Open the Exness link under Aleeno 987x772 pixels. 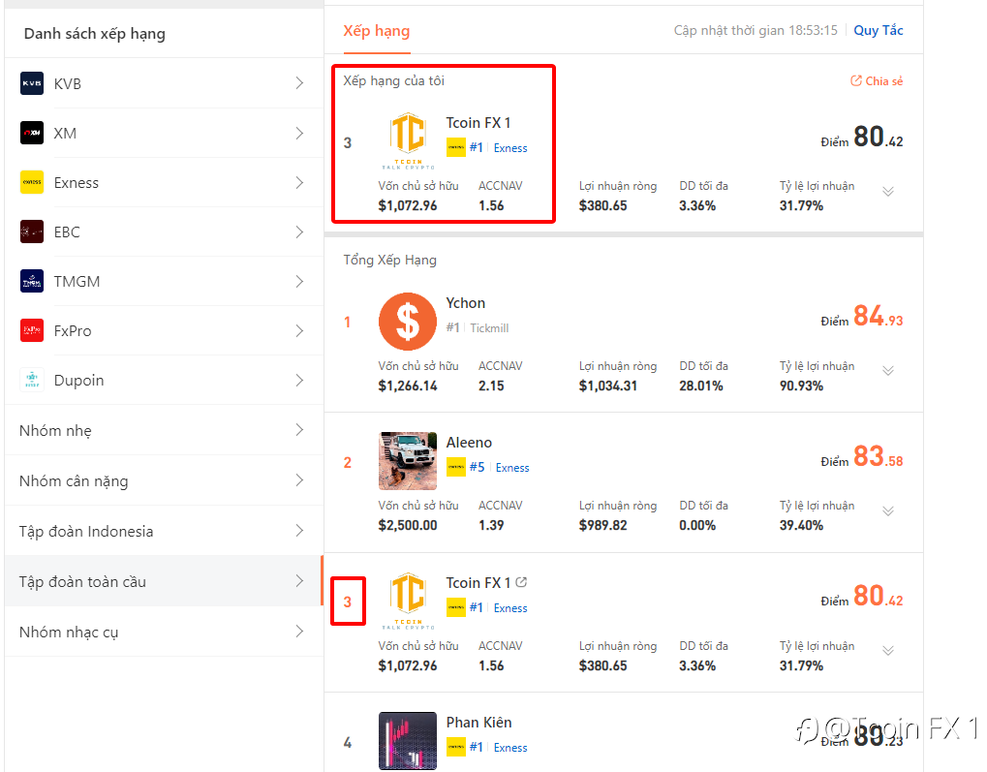(512, 468)
